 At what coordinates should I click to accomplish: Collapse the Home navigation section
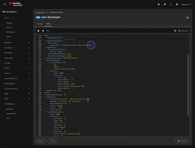coord(17,18)
